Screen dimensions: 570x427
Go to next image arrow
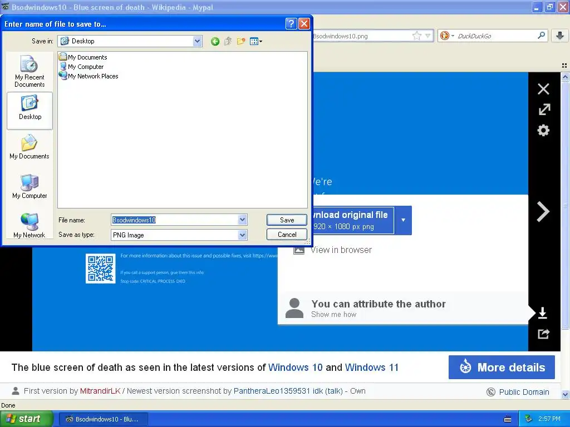[x=543, y=211]
